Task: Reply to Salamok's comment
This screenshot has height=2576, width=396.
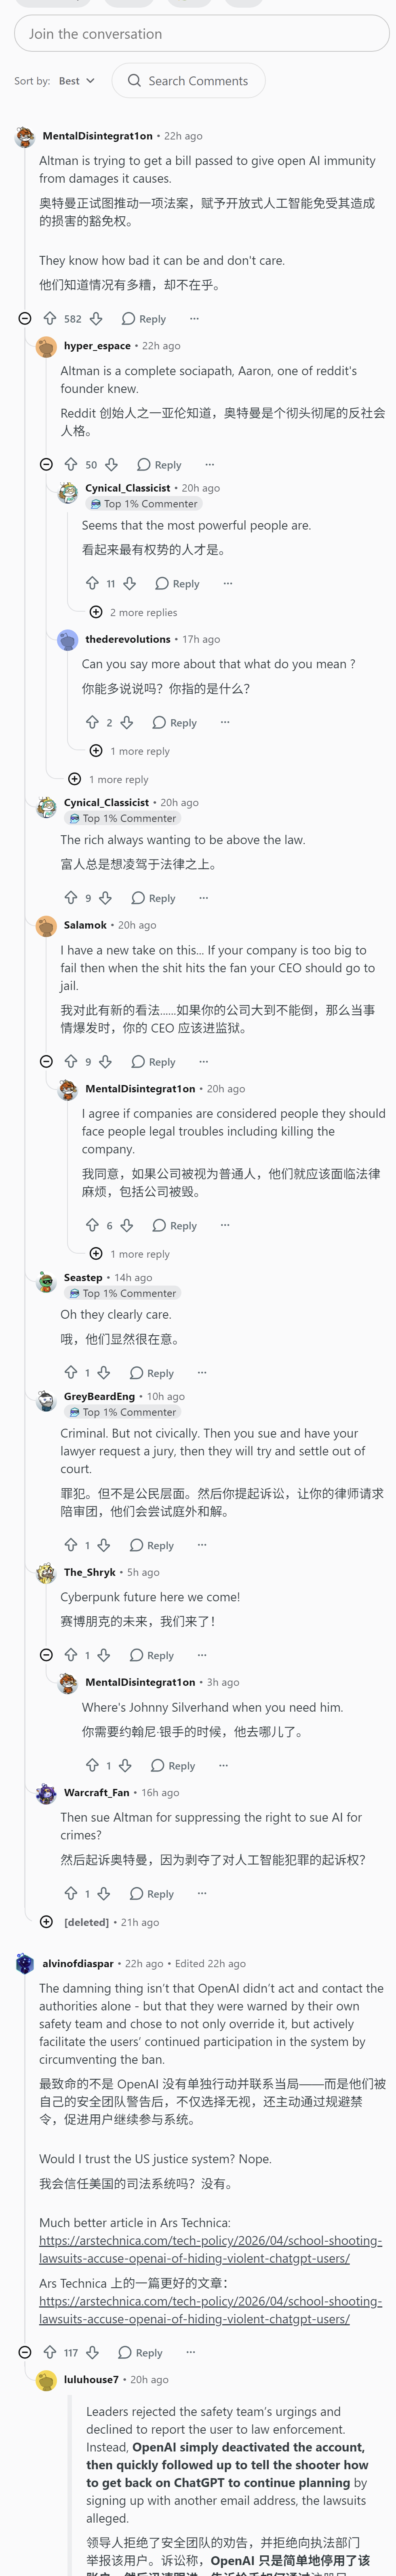Action: pyautogui.click(x=153, y=1062)
